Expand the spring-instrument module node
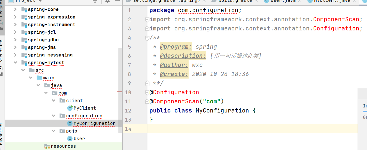The image size is (367, 150). click(16, 25)
